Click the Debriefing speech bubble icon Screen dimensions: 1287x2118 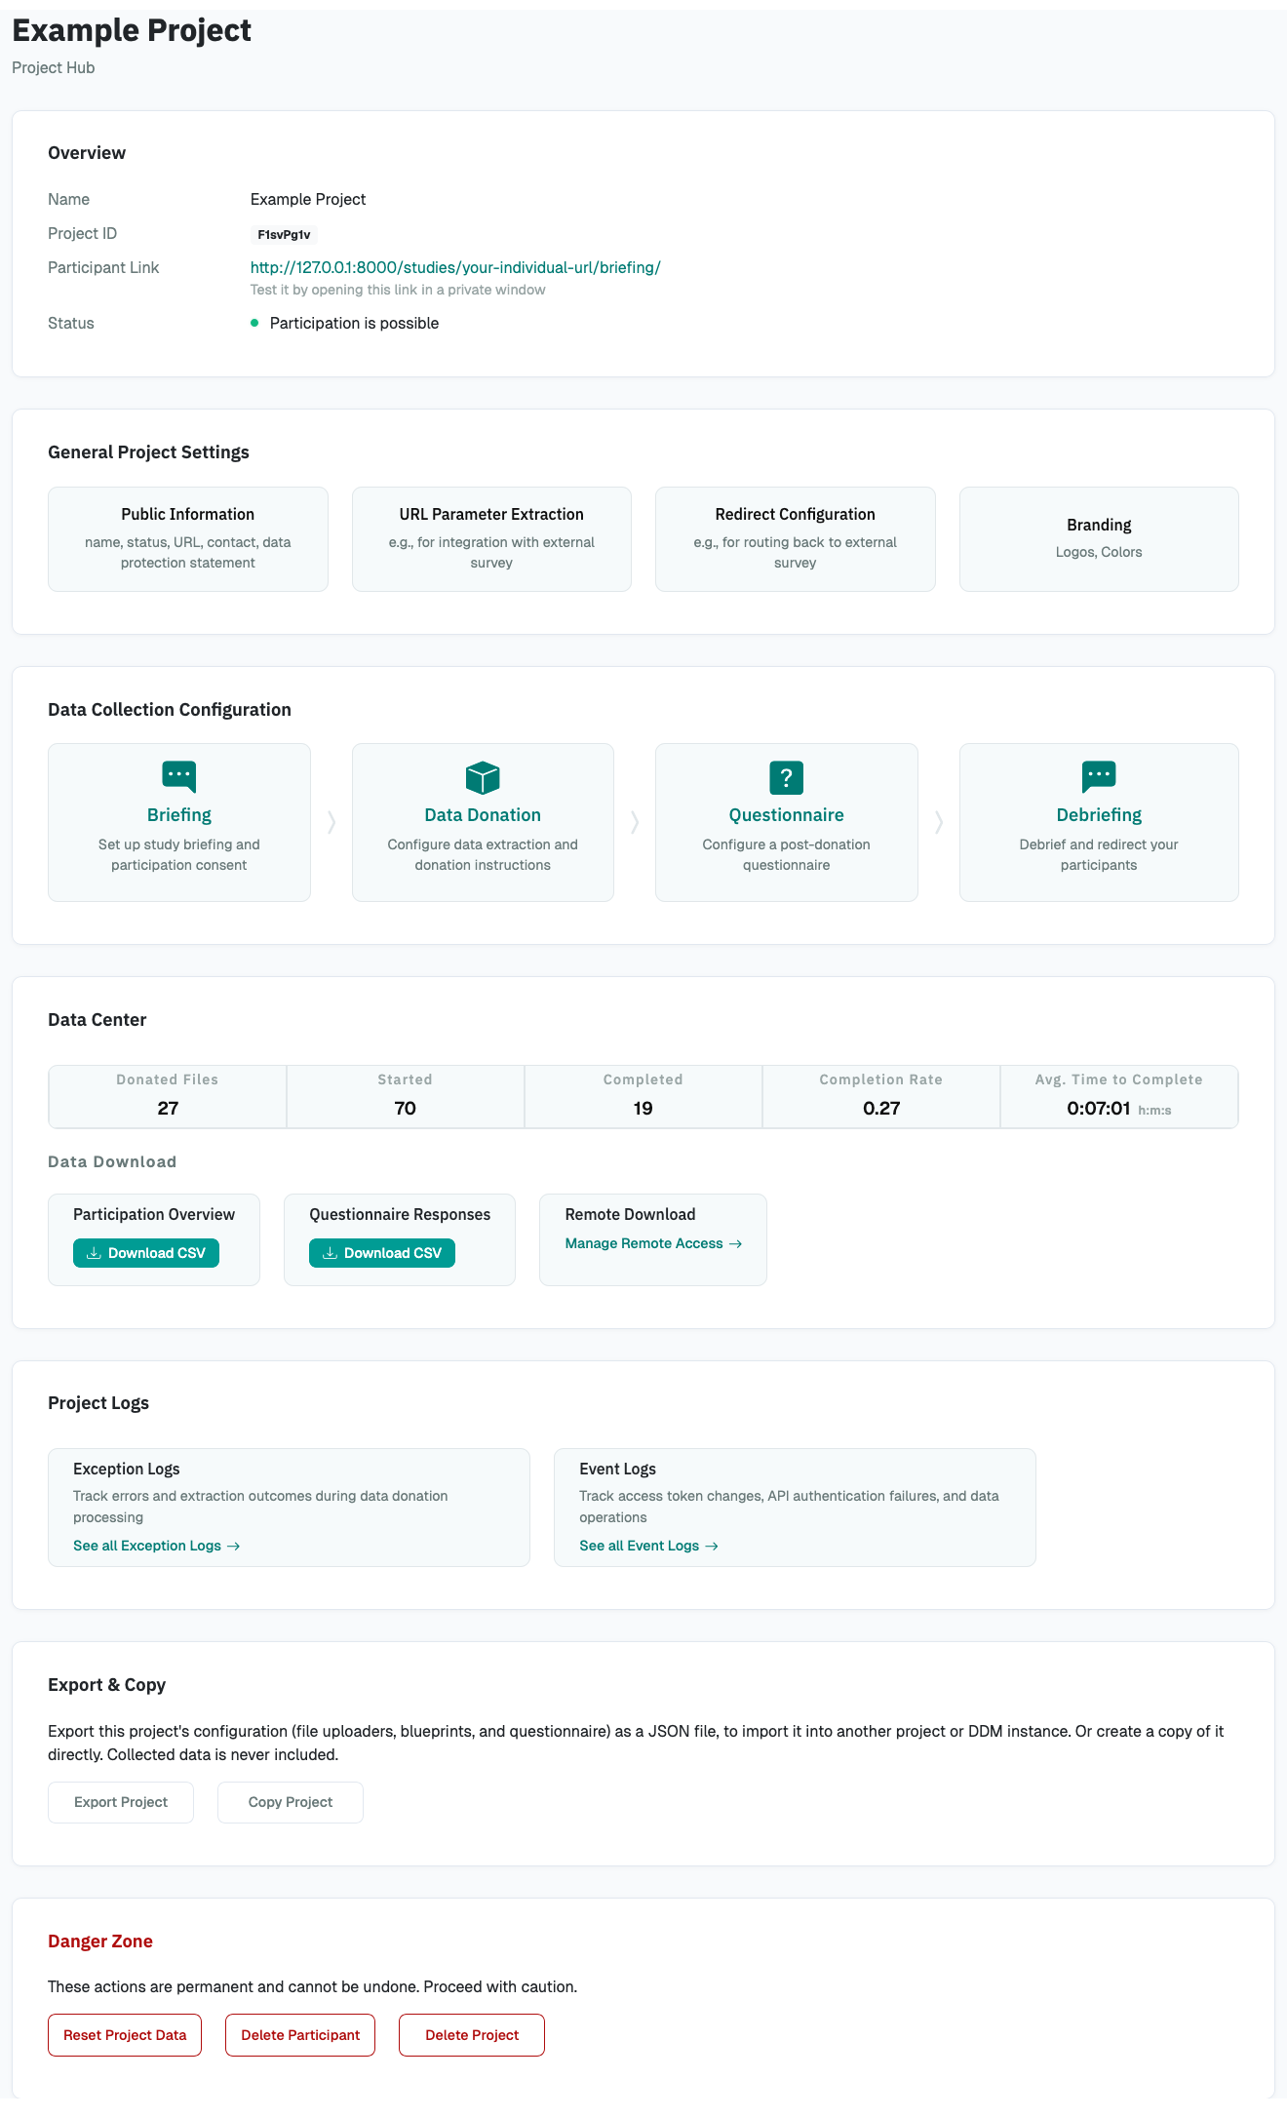pyautogui.click(x=1099, y=777)
